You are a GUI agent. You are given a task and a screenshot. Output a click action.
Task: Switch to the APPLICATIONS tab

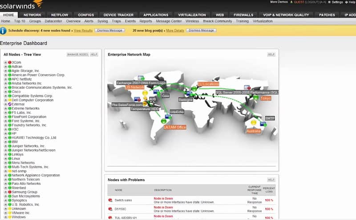(x=156, y=15)
